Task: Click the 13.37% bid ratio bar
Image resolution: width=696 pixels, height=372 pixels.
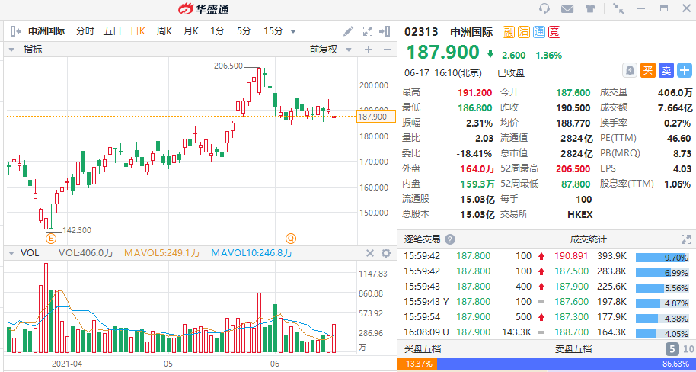Action: (417, 364)
